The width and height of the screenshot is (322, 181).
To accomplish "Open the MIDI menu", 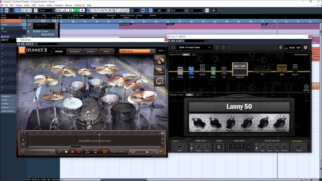I will tap(34, 5).
